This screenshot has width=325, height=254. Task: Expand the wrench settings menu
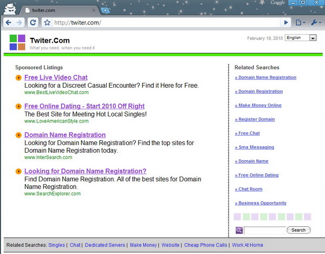[x=315, y=23]
